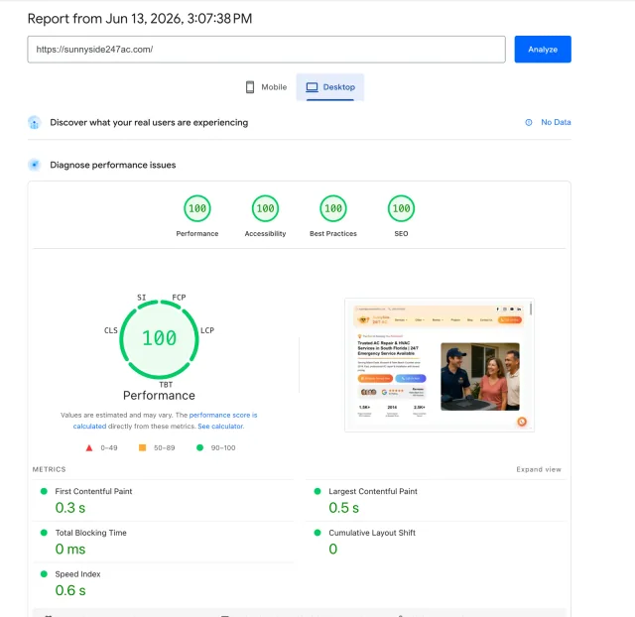The image size is (635, 617).
Task: Jump to Best Practices 100 score gauge
Action: tap(333, 209)
